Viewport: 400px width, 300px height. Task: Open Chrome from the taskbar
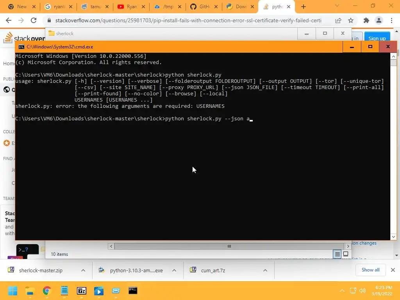point(47,291)
